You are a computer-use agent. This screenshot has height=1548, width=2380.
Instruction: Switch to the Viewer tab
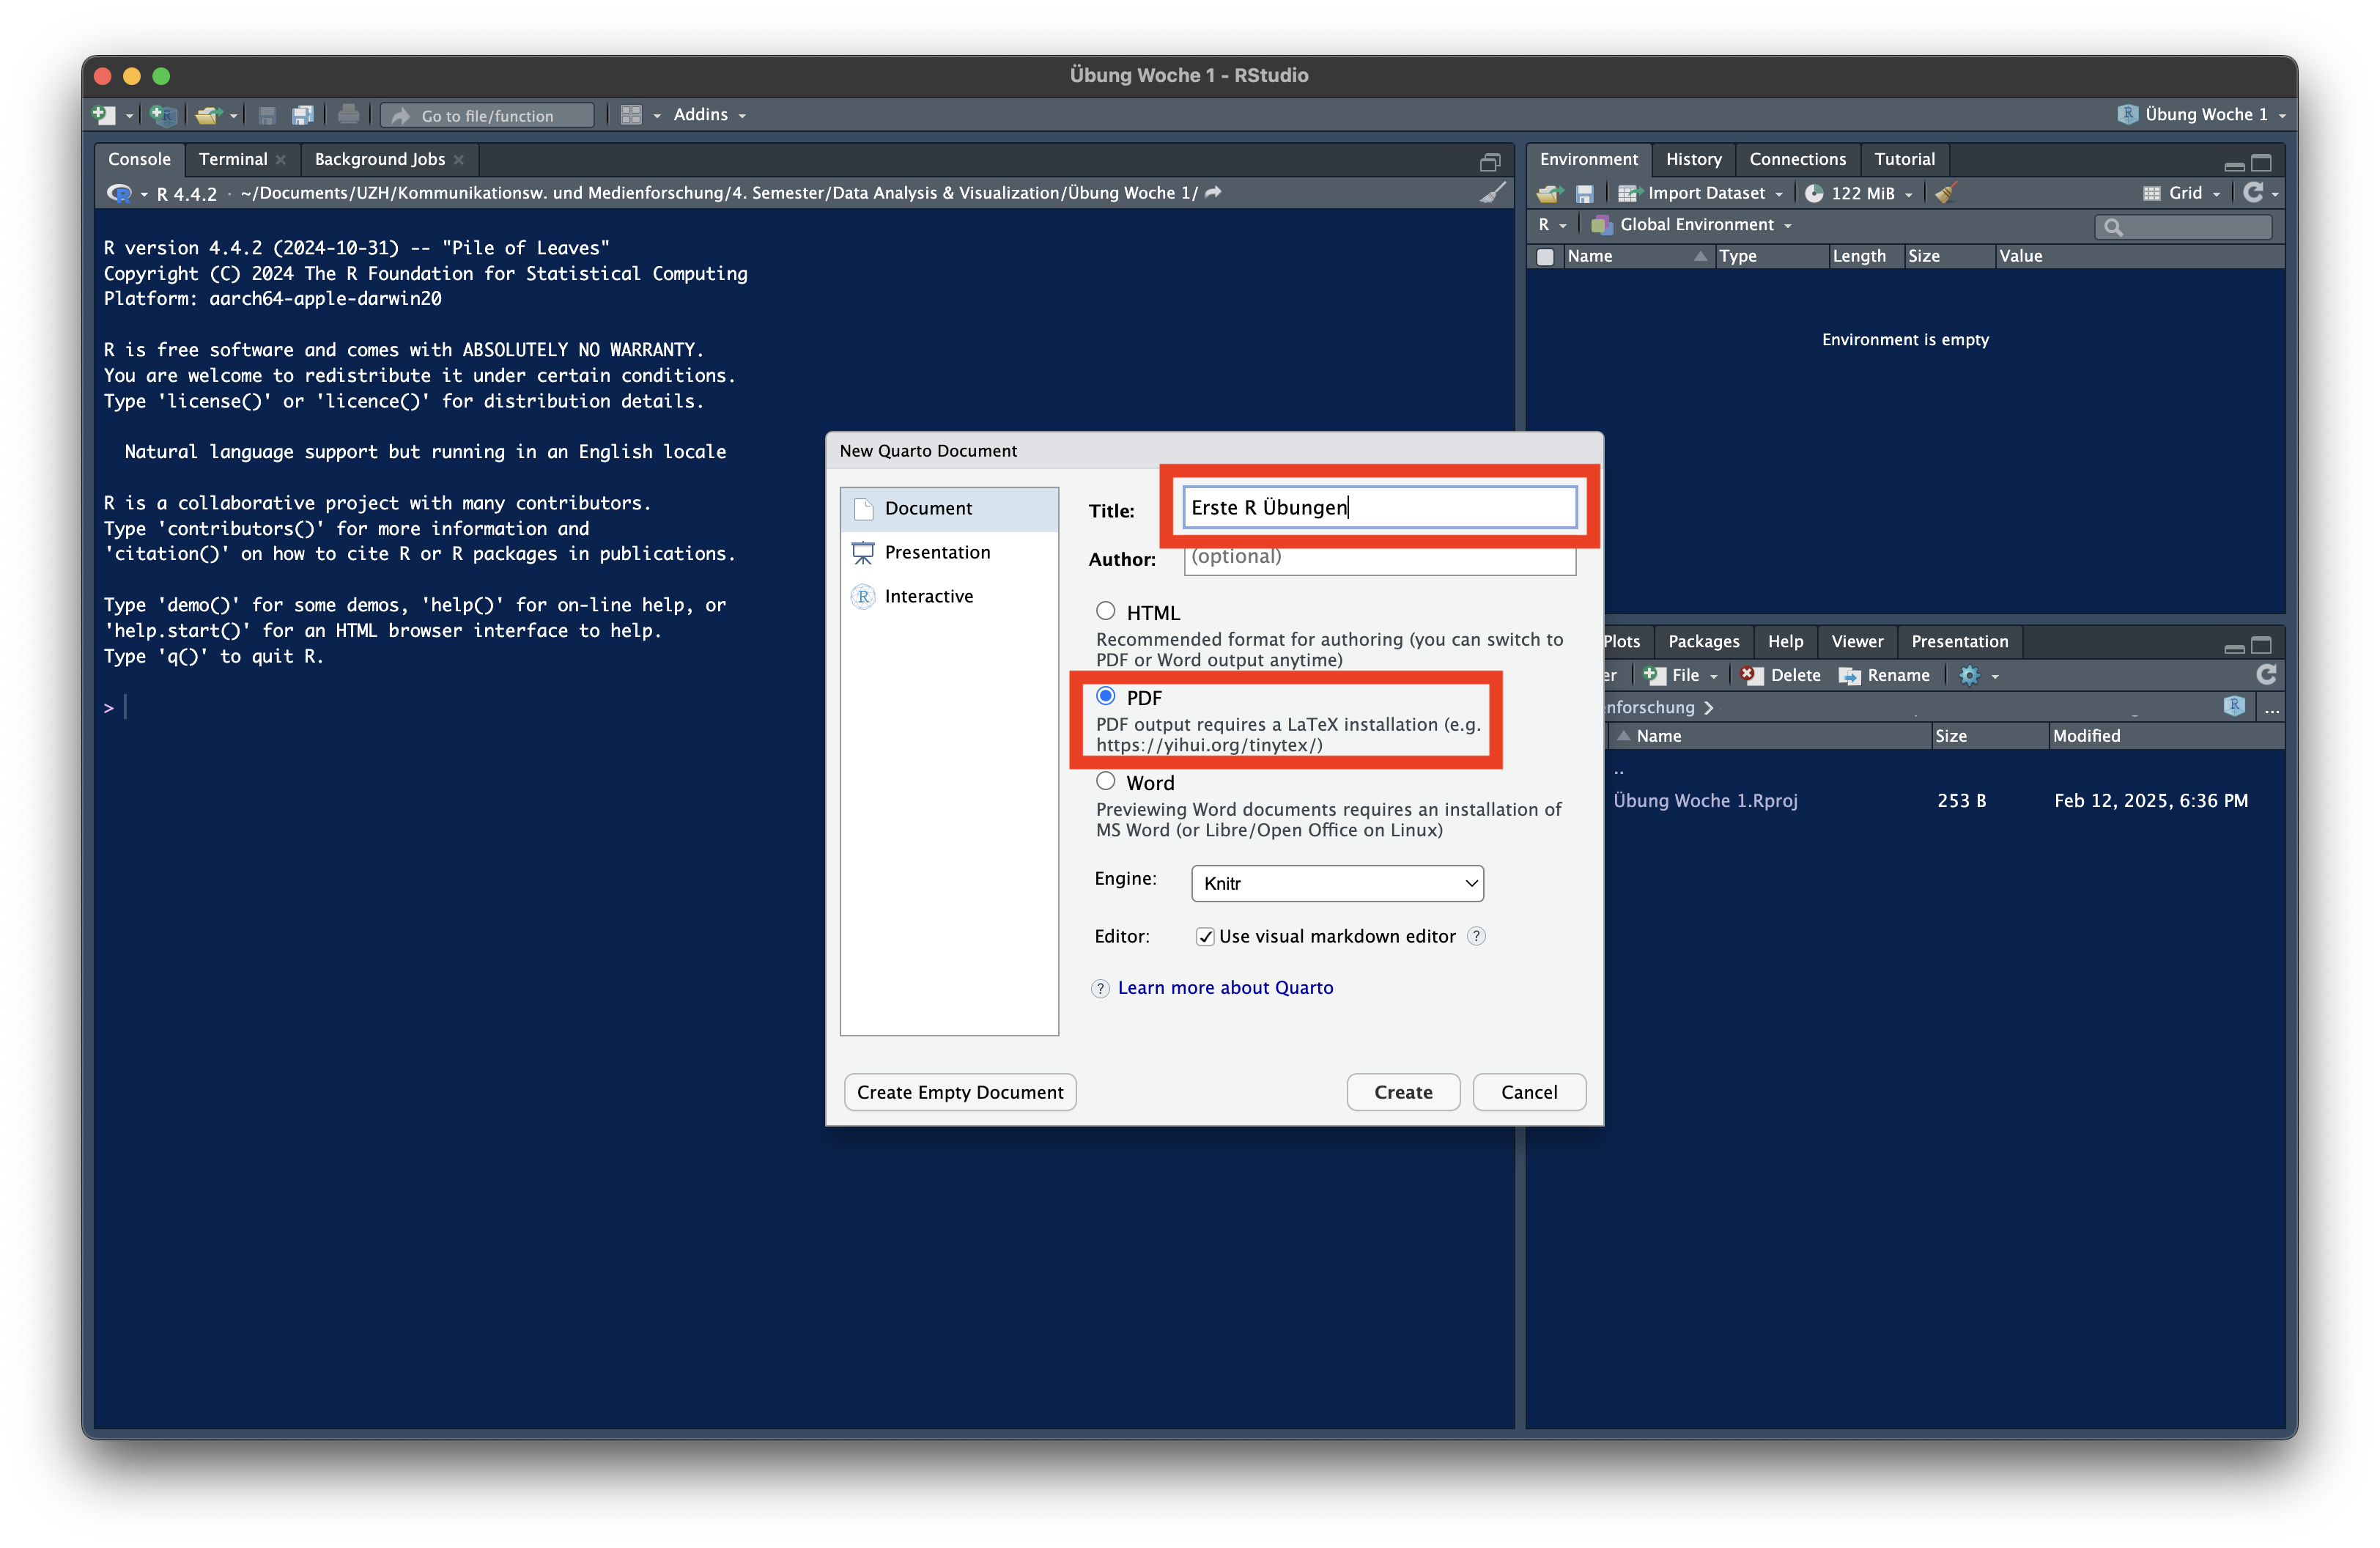pos(1857,642)
